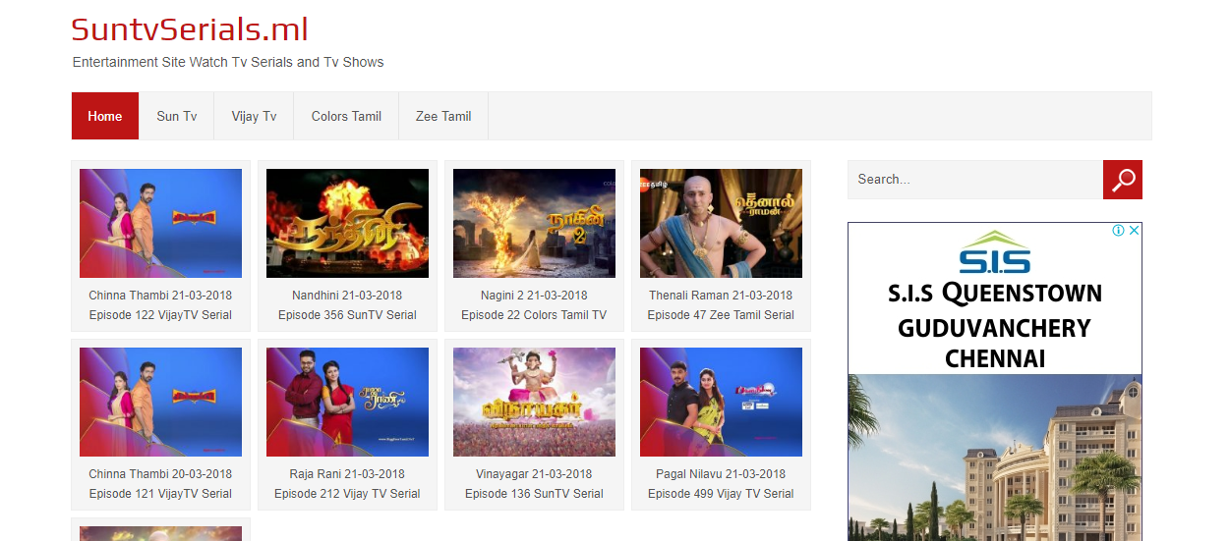Image resolution: width=1230 pixels, height=541 pixels.
Task: Open the Nandhini 21-03-2018 thumbnail
Action: (347, 223)
